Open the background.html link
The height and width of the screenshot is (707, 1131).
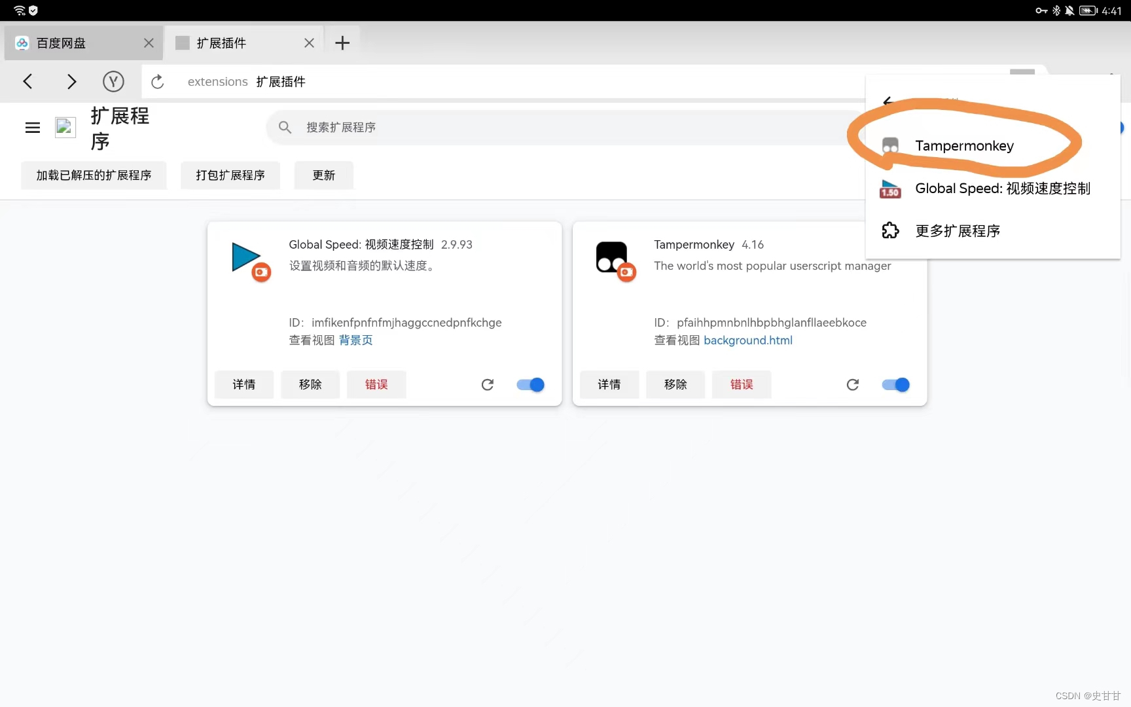[748, 340]
